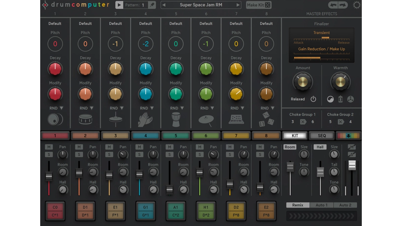402x226 pixels.
Task: Select the yin-yang warmth mode icon
Action: [x=330, y=99]
